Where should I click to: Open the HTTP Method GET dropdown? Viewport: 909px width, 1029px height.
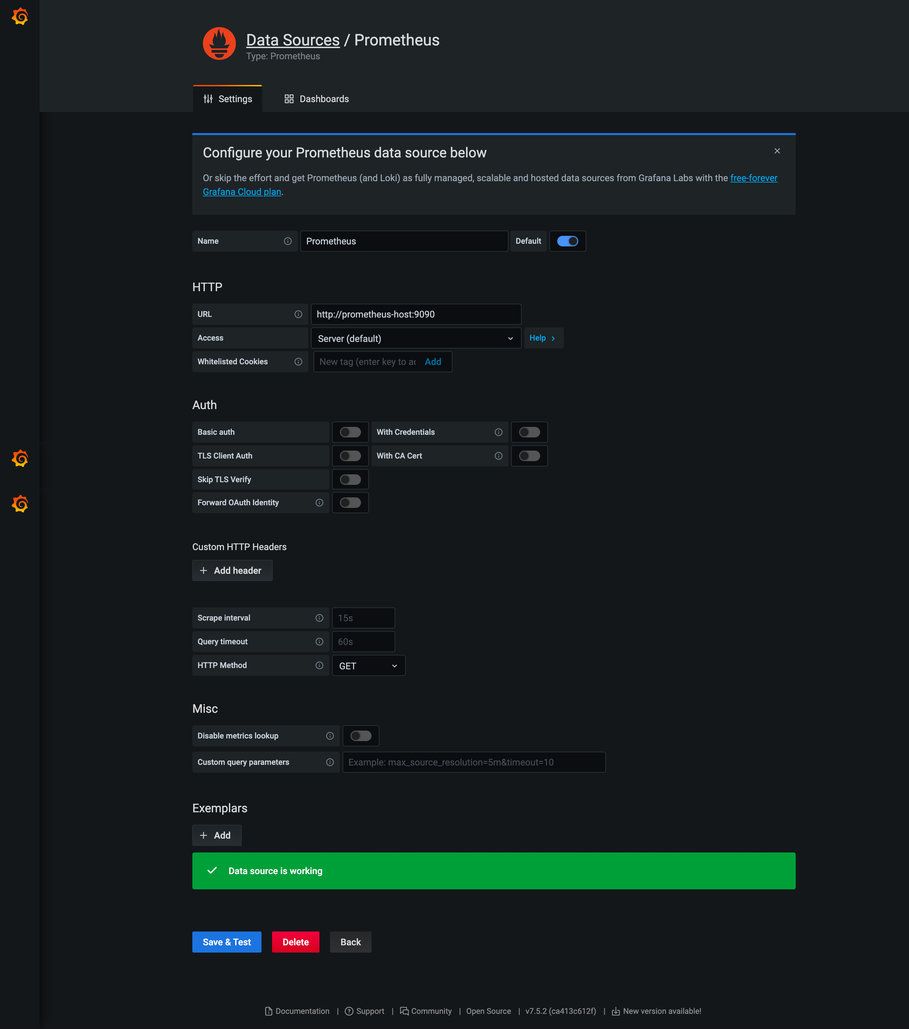pos(368,666)
